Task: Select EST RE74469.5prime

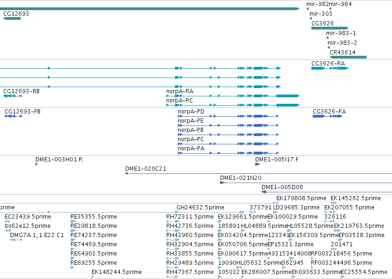Action: pos(72,249)
